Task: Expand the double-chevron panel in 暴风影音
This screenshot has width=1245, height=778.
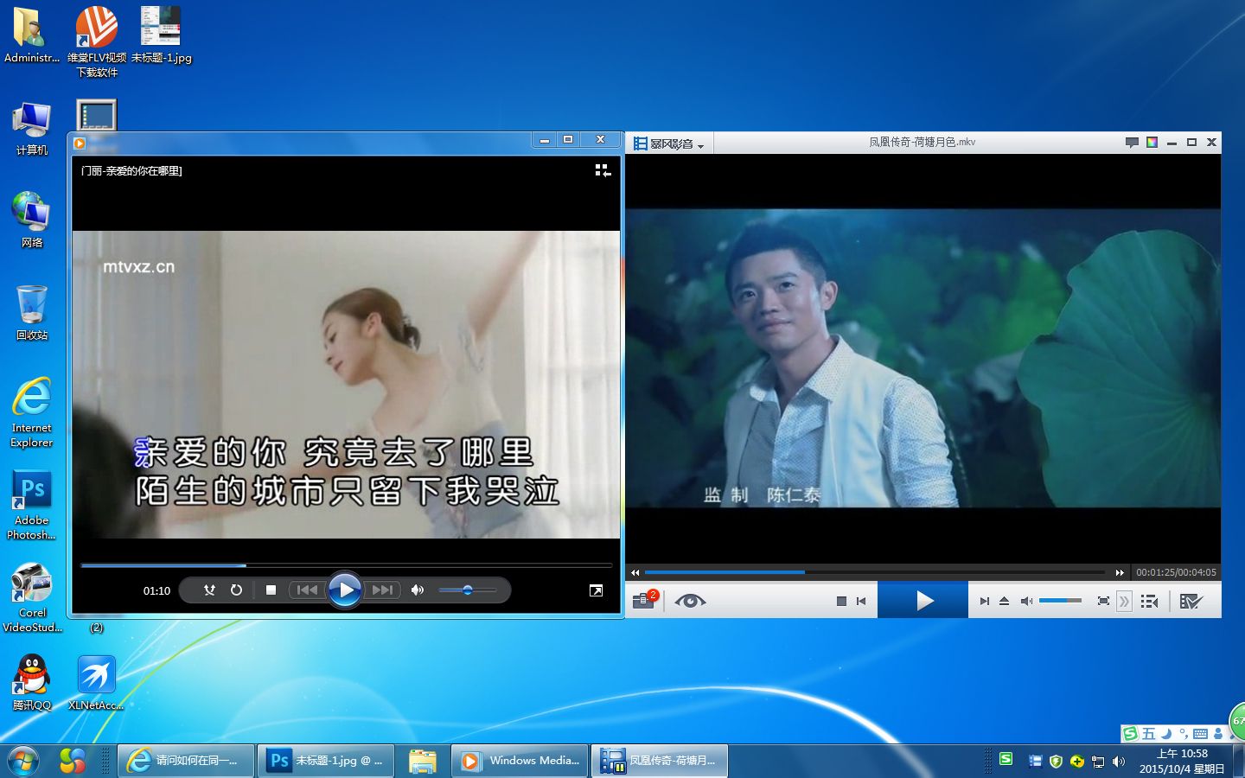Action: tap(1124, 601)
